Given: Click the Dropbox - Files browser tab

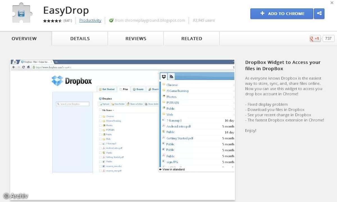Looking at the screenshot, I should pyautogui.click(x=36, y=62).
